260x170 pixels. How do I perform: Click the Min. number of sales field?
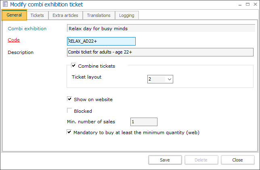coord(144,122)
